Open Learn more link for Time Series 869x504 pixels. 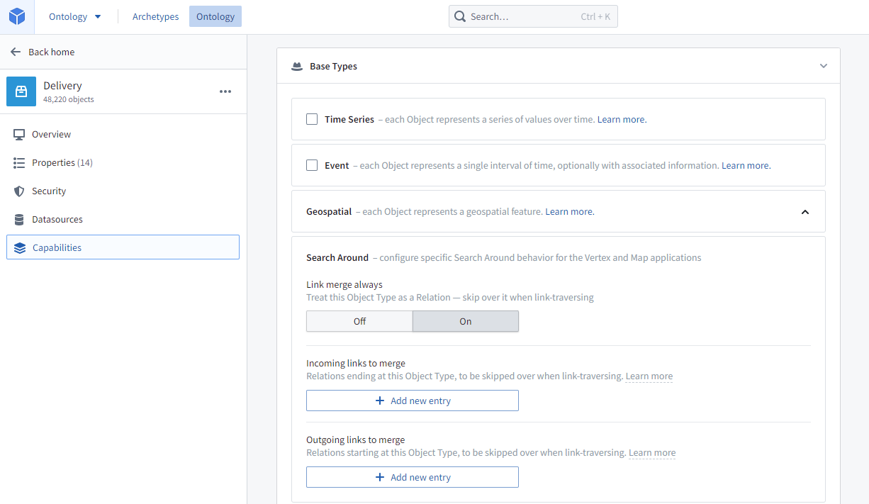tap(622, 119)
